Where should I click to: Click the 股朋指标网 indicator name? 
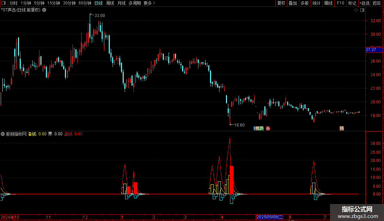coord(16,134)
